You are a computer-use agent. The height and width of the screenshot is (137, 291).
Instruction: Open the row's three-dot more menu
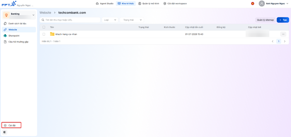click(x=283, y=34)
